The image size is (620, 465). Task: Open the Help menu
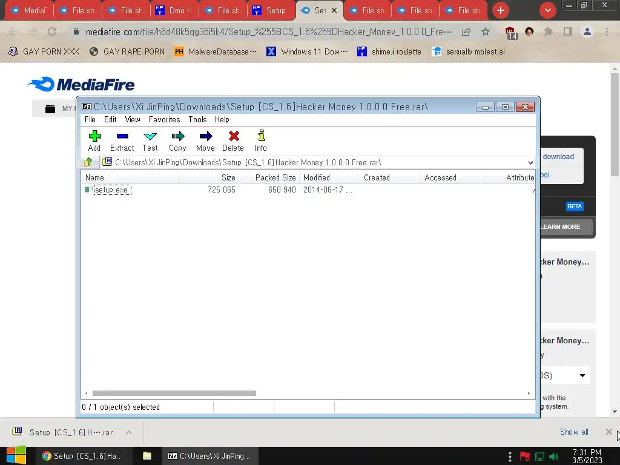click(222, 119)
